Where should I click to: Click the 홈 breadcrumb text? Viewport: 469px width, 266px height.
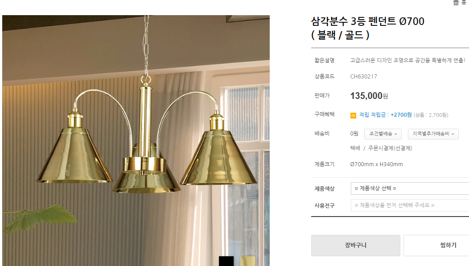click(x=464, y=2)
